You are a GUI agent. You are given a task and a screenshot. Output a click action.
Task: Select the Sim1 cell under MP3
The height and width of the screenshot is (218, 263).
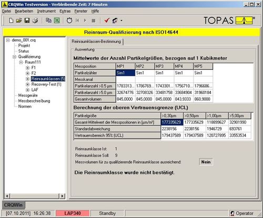click(164, 73)
